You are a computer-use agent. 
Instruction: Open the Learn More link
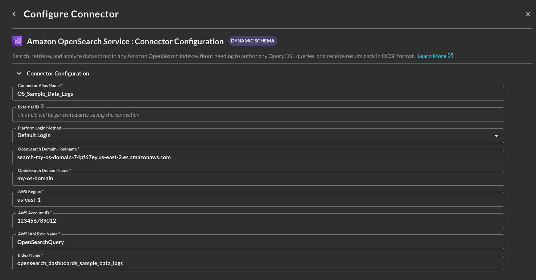[x=432, y=56]
